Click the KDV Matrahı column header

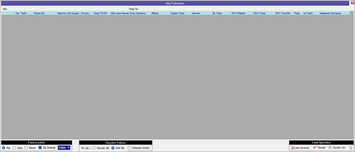[238, 13]
